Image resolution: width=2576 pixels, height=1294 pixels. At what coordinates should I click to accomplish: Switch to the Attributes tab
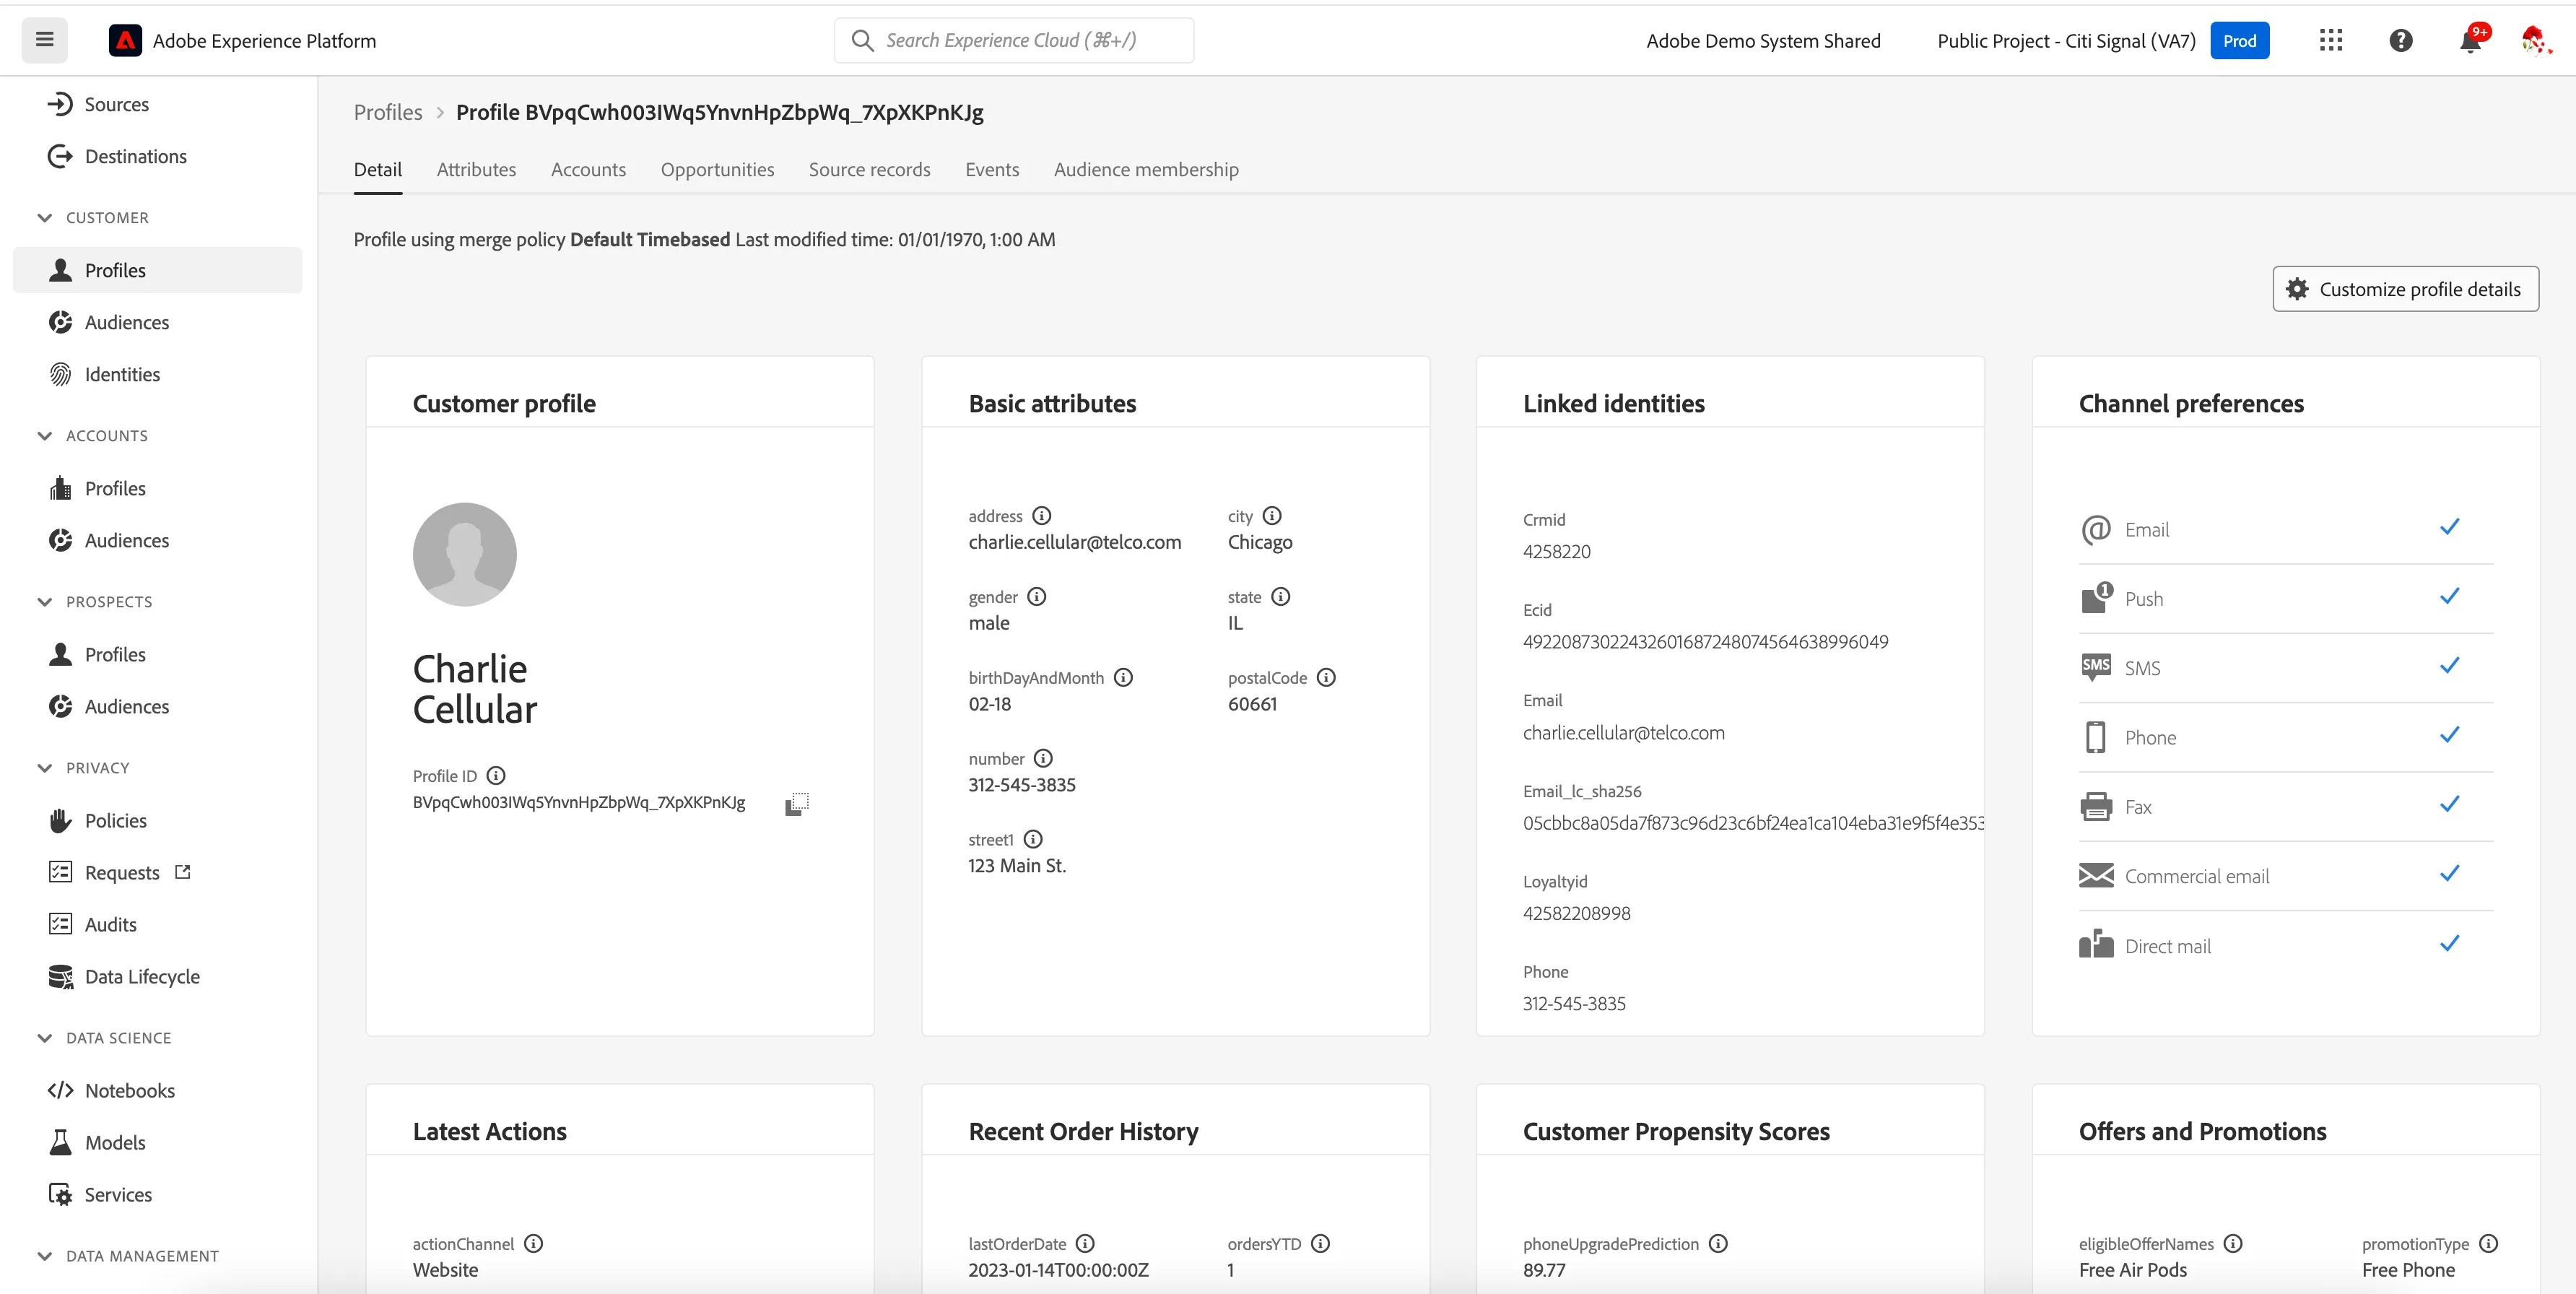476,170
